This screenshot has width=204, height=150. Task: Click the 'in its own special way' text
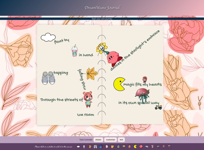click(139, 103)
